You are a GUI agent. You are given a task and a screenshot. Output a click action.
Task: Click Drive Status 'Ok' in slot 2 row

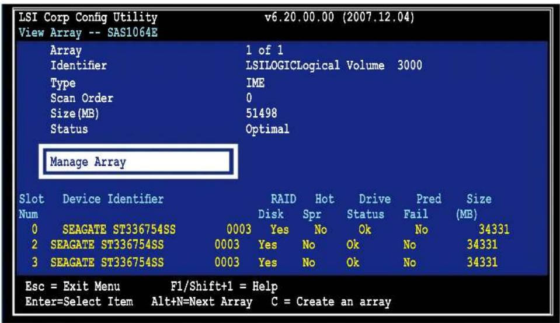pos(353,245)
